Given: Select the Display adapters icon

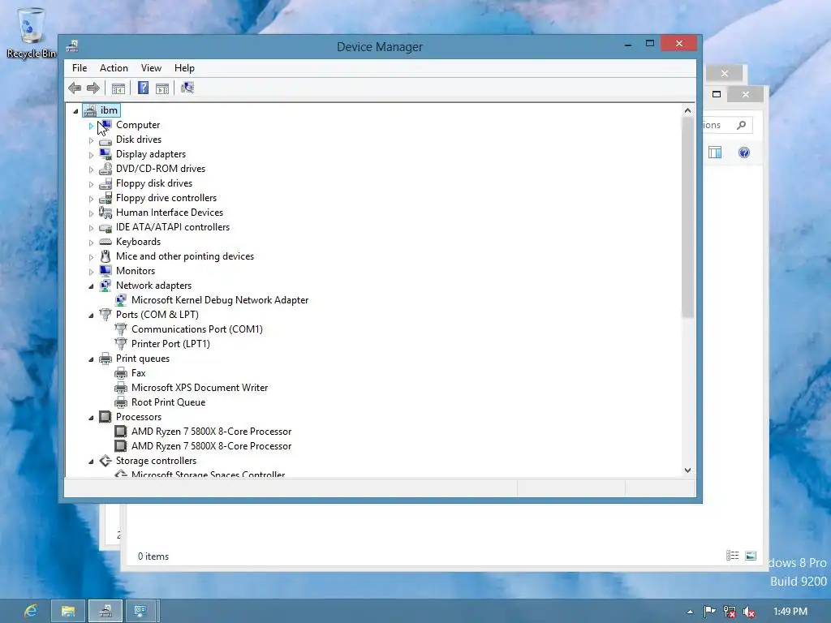Looking at the screenshot, I should (x=105, y=154).
